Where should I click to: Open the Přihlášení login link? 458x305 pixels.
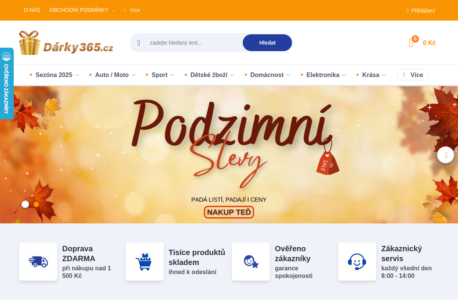tap(423, 11)
